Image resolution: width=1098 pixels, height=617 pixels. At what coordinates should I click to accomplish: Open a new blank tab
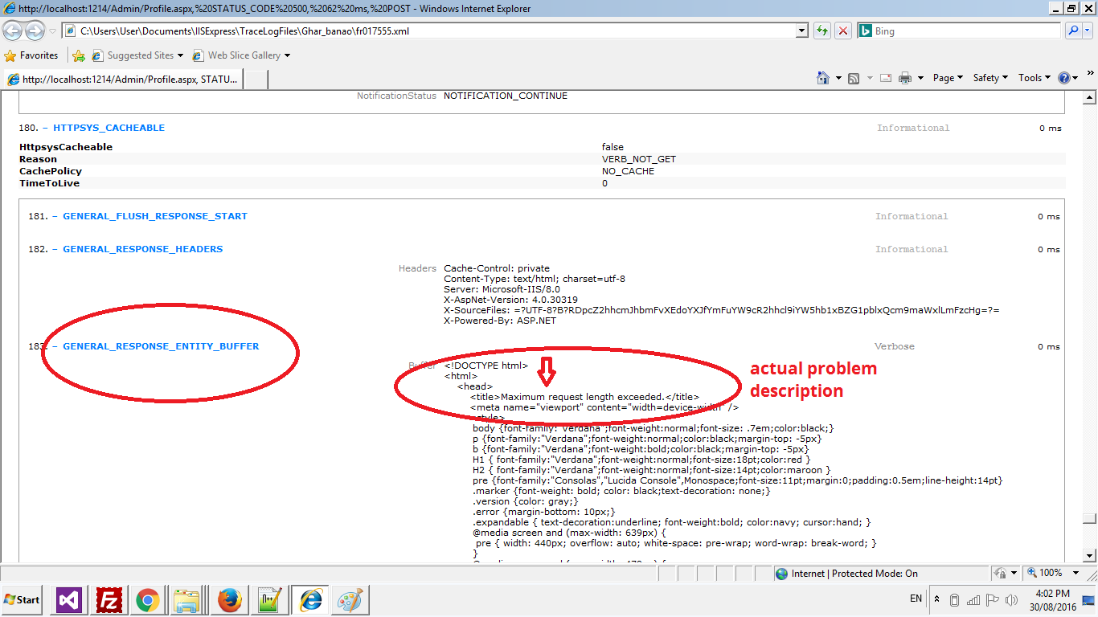tap(255, 80)
